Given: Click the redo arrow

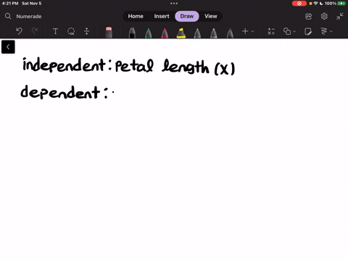Looking at the screenshot, I should (35, 31).
